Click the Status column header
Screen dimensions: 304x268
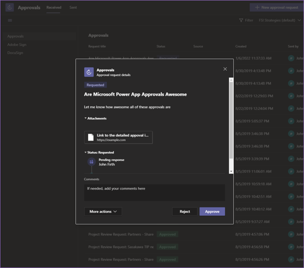pyautogui.click(x=161, y=47)
